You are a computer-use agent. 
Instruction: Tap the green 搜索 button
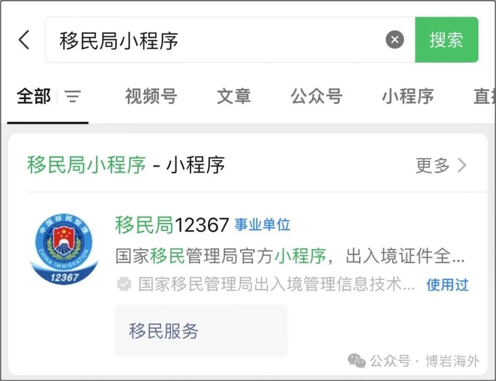pyautogui.click(x=446, y=40)
